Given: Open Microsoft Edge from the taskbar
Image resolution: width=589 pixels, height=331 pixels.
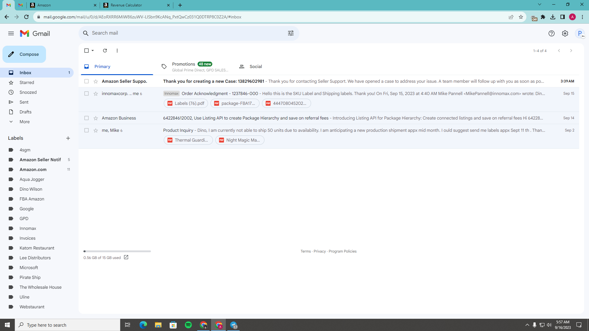Looking at the screenshot, I should [x=143, y=325].
